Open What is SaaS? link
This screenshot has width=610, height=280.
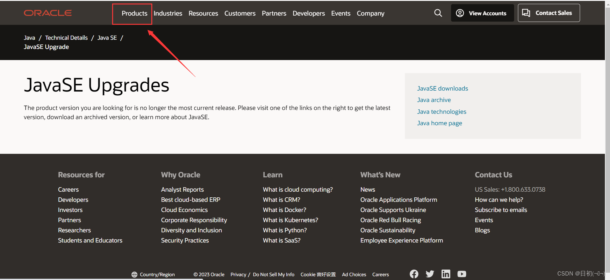pos(282,240)
